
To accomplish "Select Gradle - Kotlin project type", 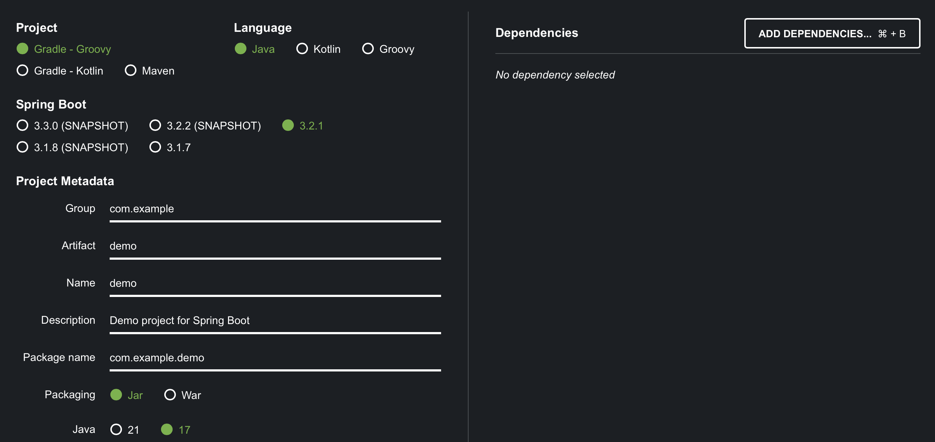I will 60,71.
